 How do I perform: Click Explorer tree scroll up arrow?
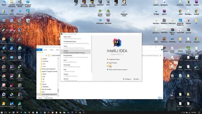point(58,59)
